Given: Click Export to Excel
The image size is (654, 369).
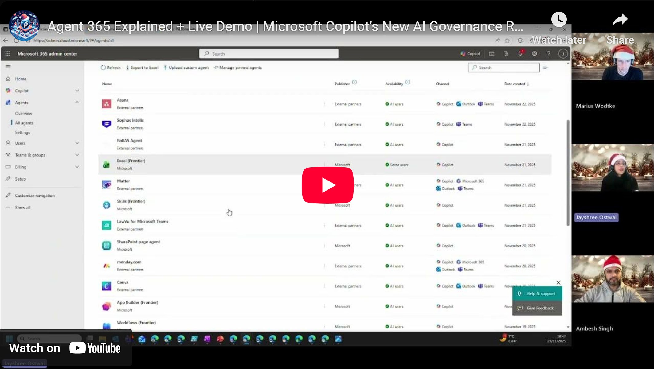Looking at the screenshot, I should click(142, 68).
